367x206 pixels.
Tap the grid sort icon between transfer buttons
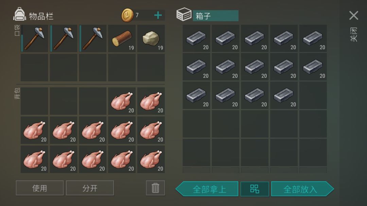coord(255,189)
